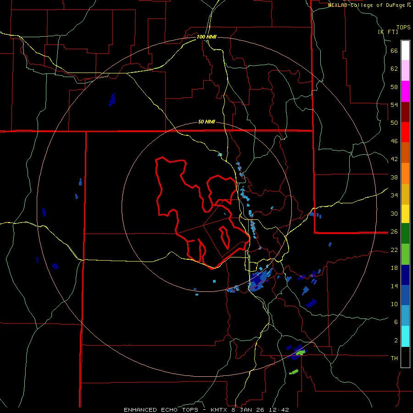Click the legend value "18"

point(394,268)
